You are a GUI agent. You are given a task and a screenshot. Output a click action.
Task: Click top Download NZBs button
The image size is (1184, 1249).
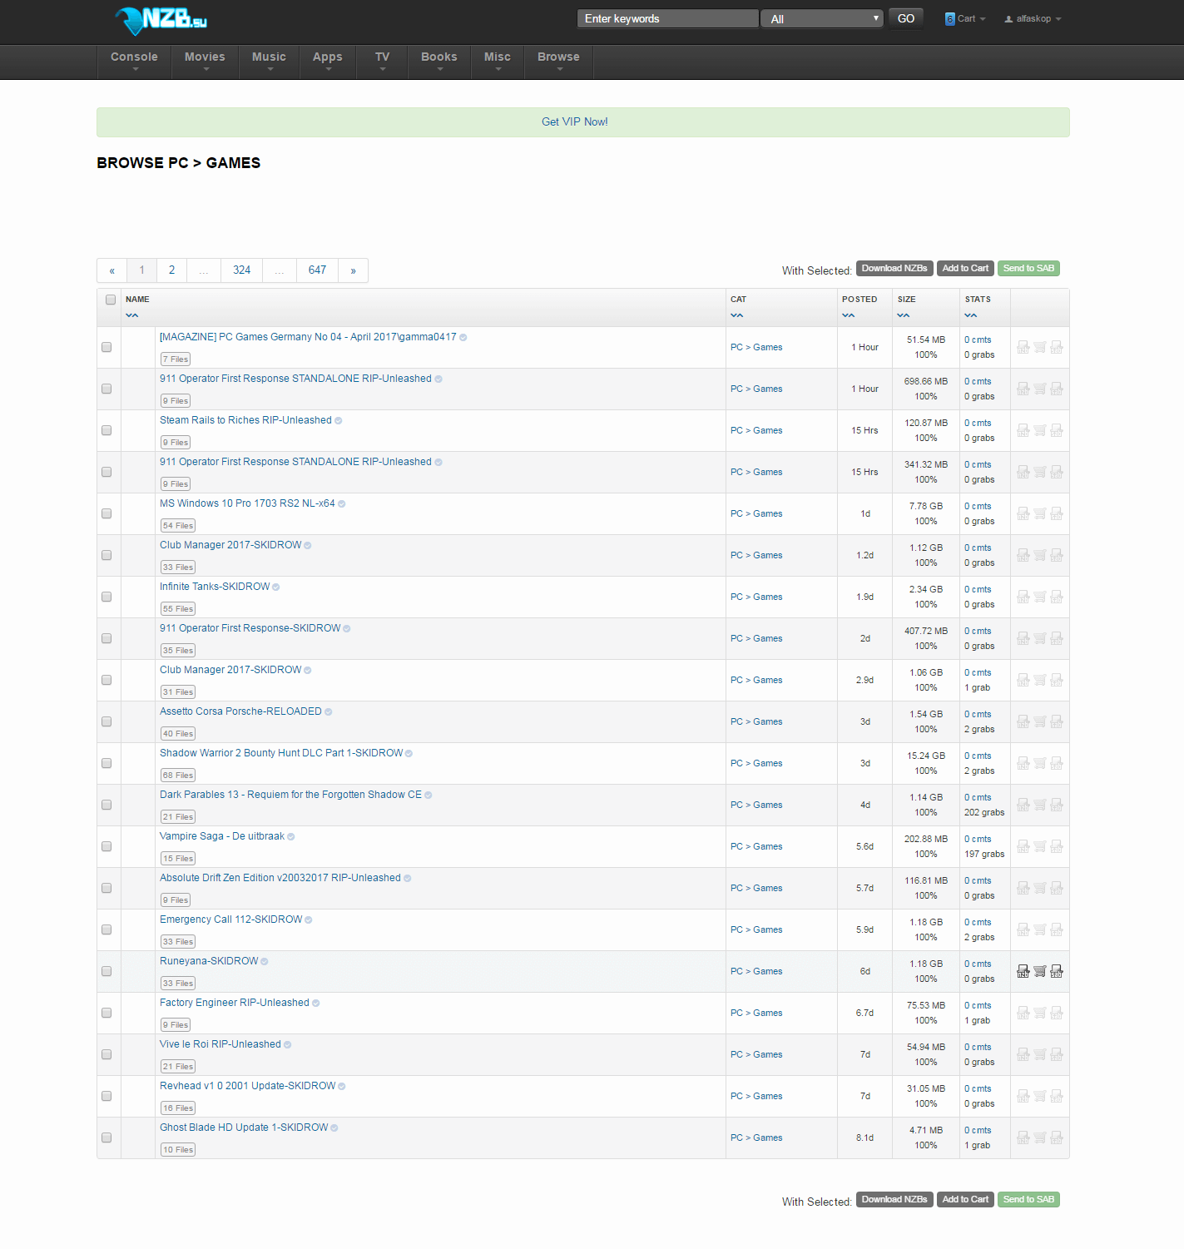[894, 268]
